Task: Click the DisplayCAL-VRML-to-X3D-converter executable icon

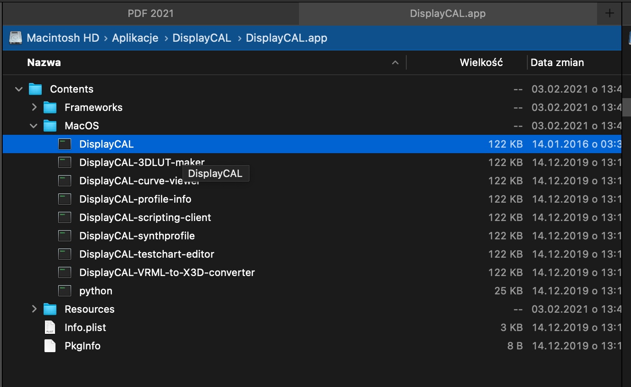Action: coord(65,272)
